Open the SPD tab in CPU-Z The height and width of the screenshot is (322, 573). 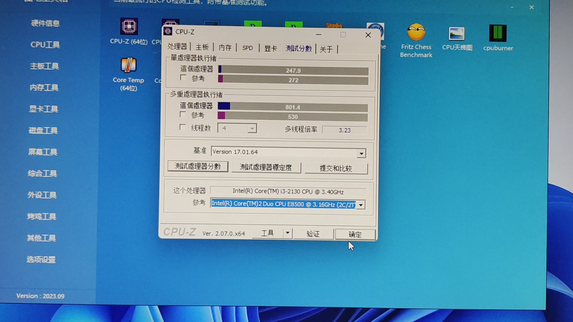tap(247, 48)
